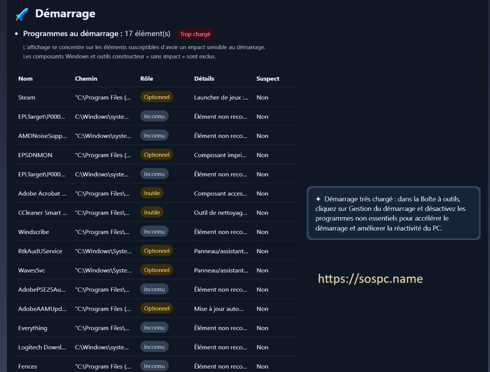
Task: Click Inconnu badge in Logitech row
Action: (155, 347)
